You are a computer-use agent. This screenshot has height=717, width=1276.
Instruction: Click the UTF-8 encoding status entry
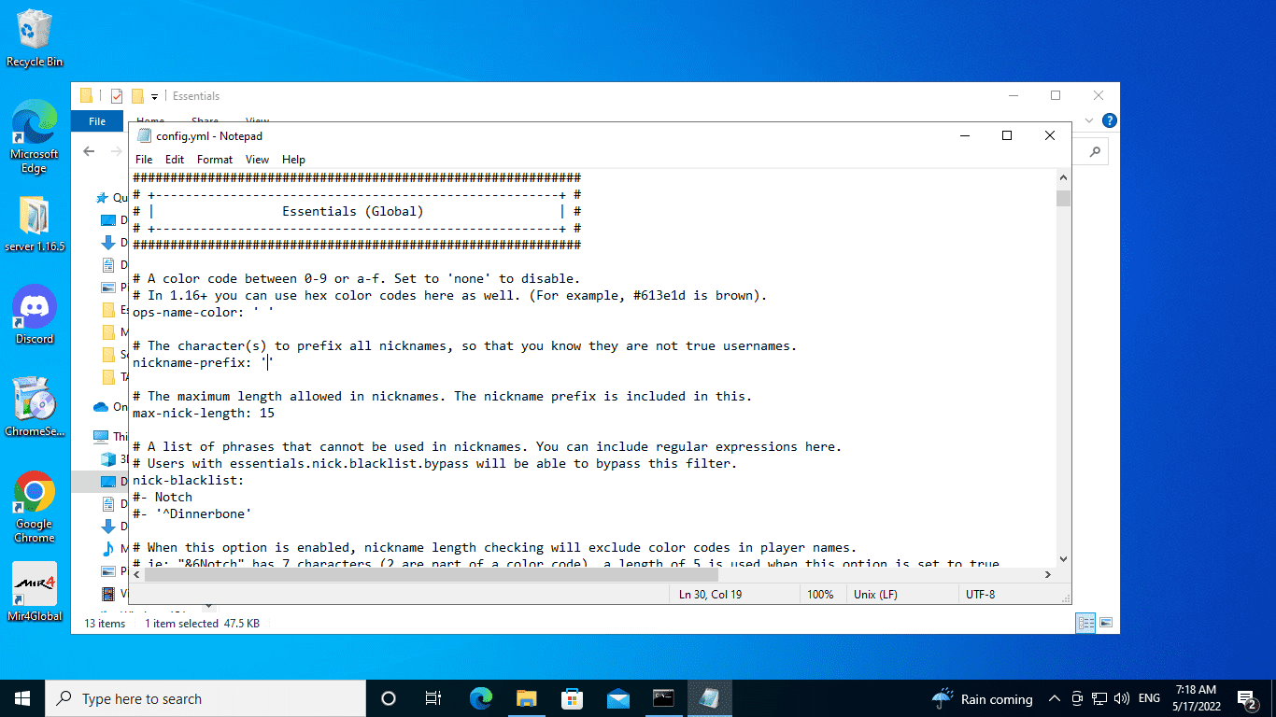(x=979, y=595)
